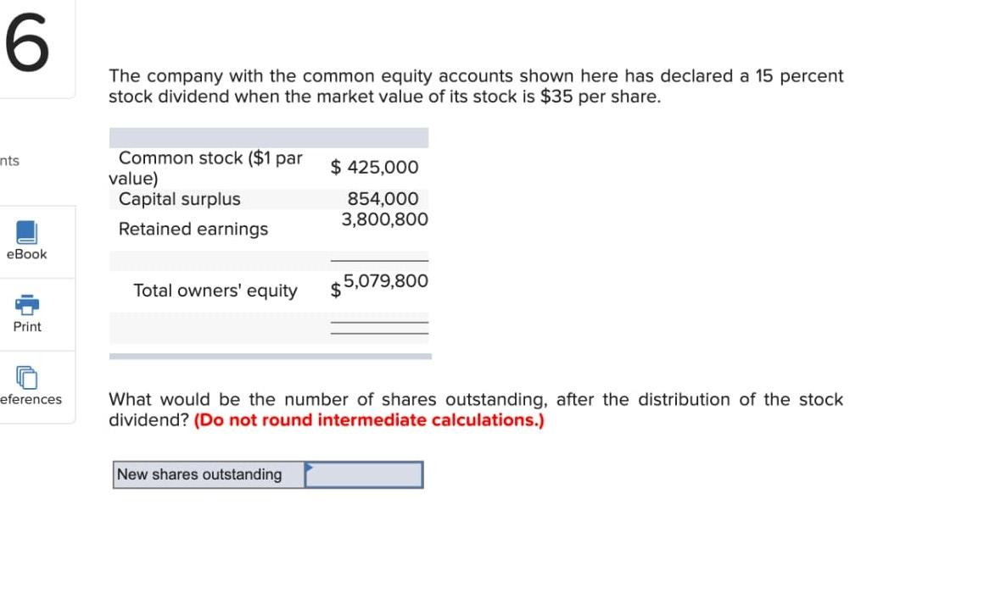
Task: Click question number 6 panel
Action: click(x=27, y=42)
